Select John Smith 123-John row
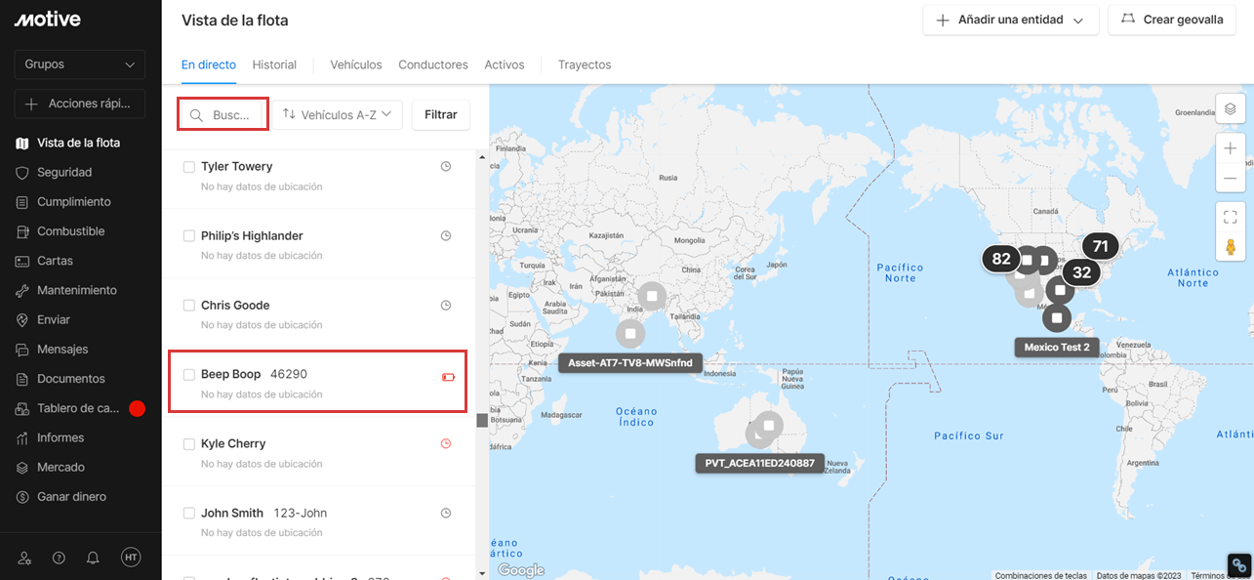 coord(318,520)
